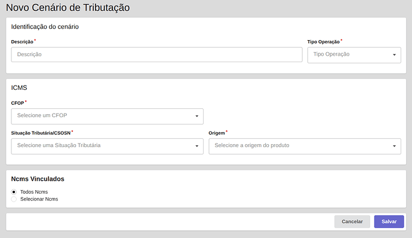412x238 pixels.
Task: Open the Tipo Operação dropdown
Action: [x=354, y=55]
